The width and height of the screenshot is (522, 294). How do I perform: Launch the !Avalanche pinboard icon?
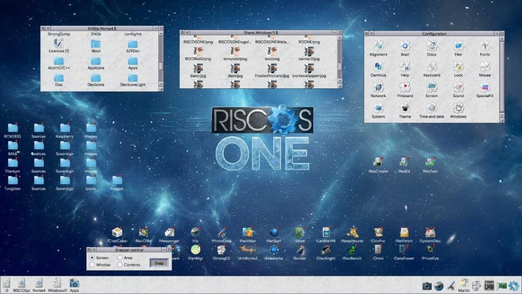click(x=274, y=252)
